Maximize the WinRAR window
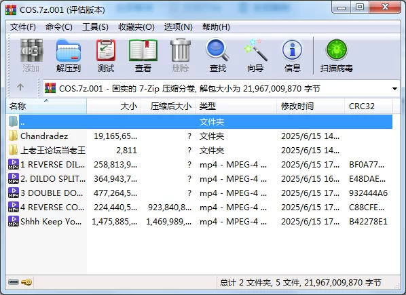Viewport: 406px width, 295px height. pos(360,7)
